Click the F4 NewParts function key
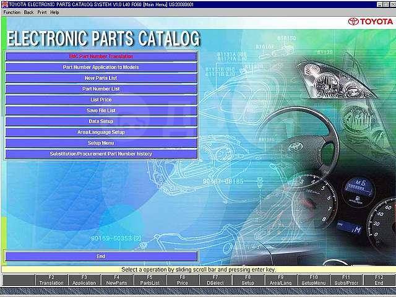Screen dimensions: 396x297 (117, 280)
